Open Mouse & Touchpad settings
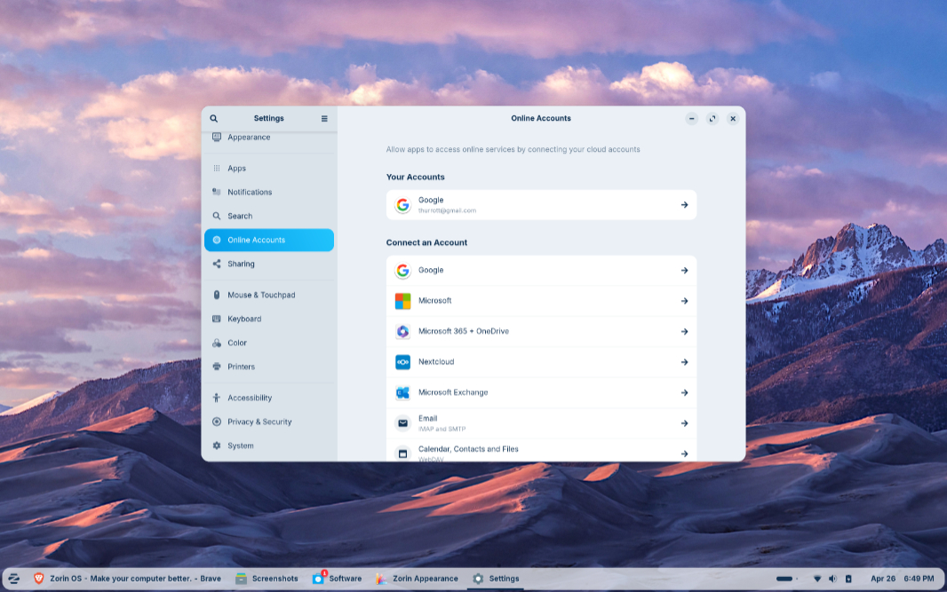 [x=261, y=295]
